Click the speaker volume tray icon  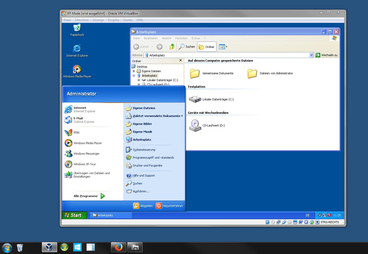319,215
